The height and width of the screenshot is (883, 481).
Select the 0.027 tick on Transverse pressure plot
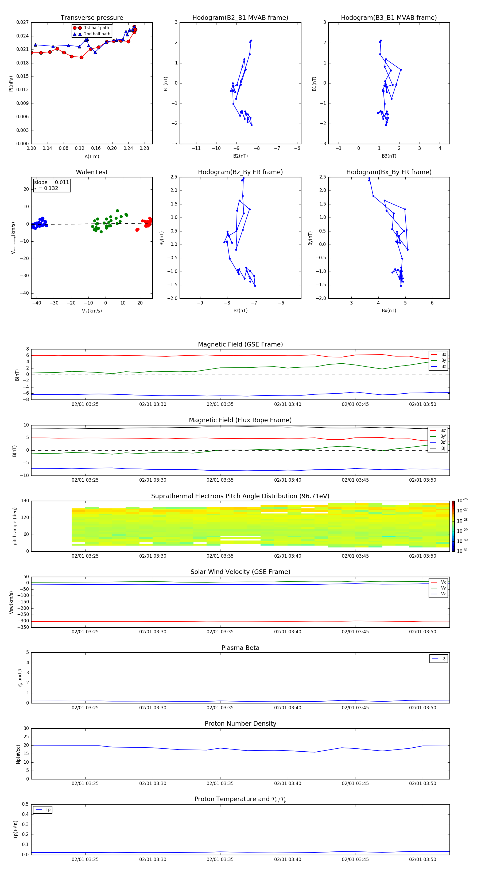coord(22,22)
